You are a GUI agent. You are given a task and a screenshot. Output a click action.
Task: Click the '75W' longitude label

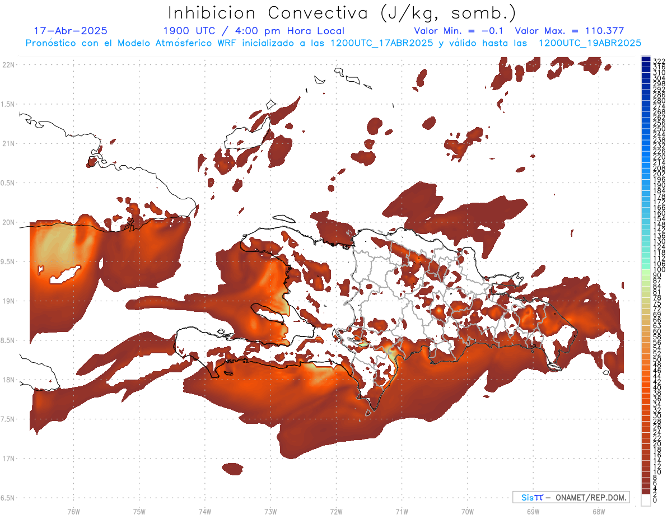[139, 511]
